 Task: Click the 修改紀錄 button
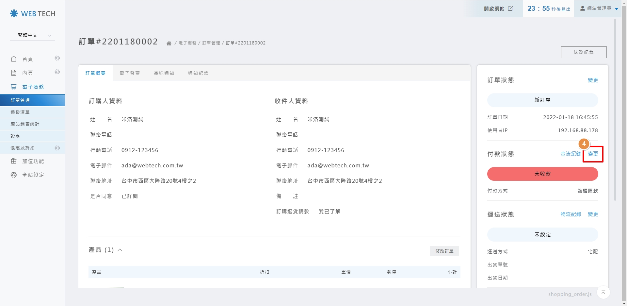(584, 52)
